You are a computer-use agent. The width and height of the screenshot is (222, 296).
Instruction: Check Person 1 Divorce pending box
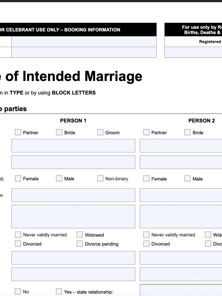point(80,244)
